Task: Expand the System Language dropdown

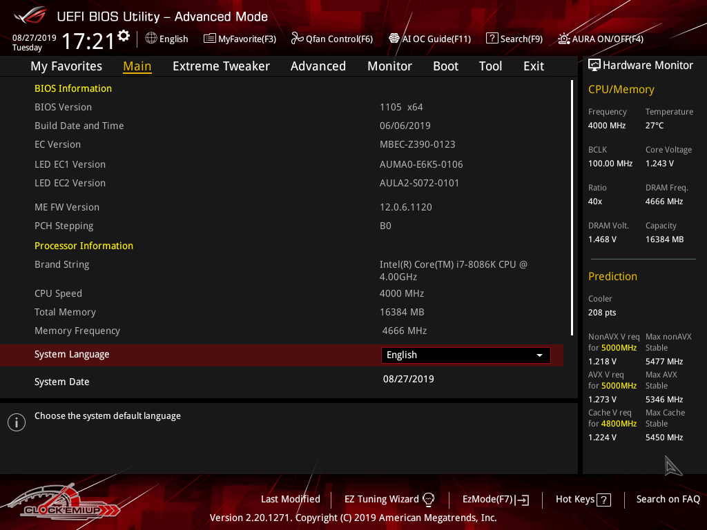Action: 465,355
